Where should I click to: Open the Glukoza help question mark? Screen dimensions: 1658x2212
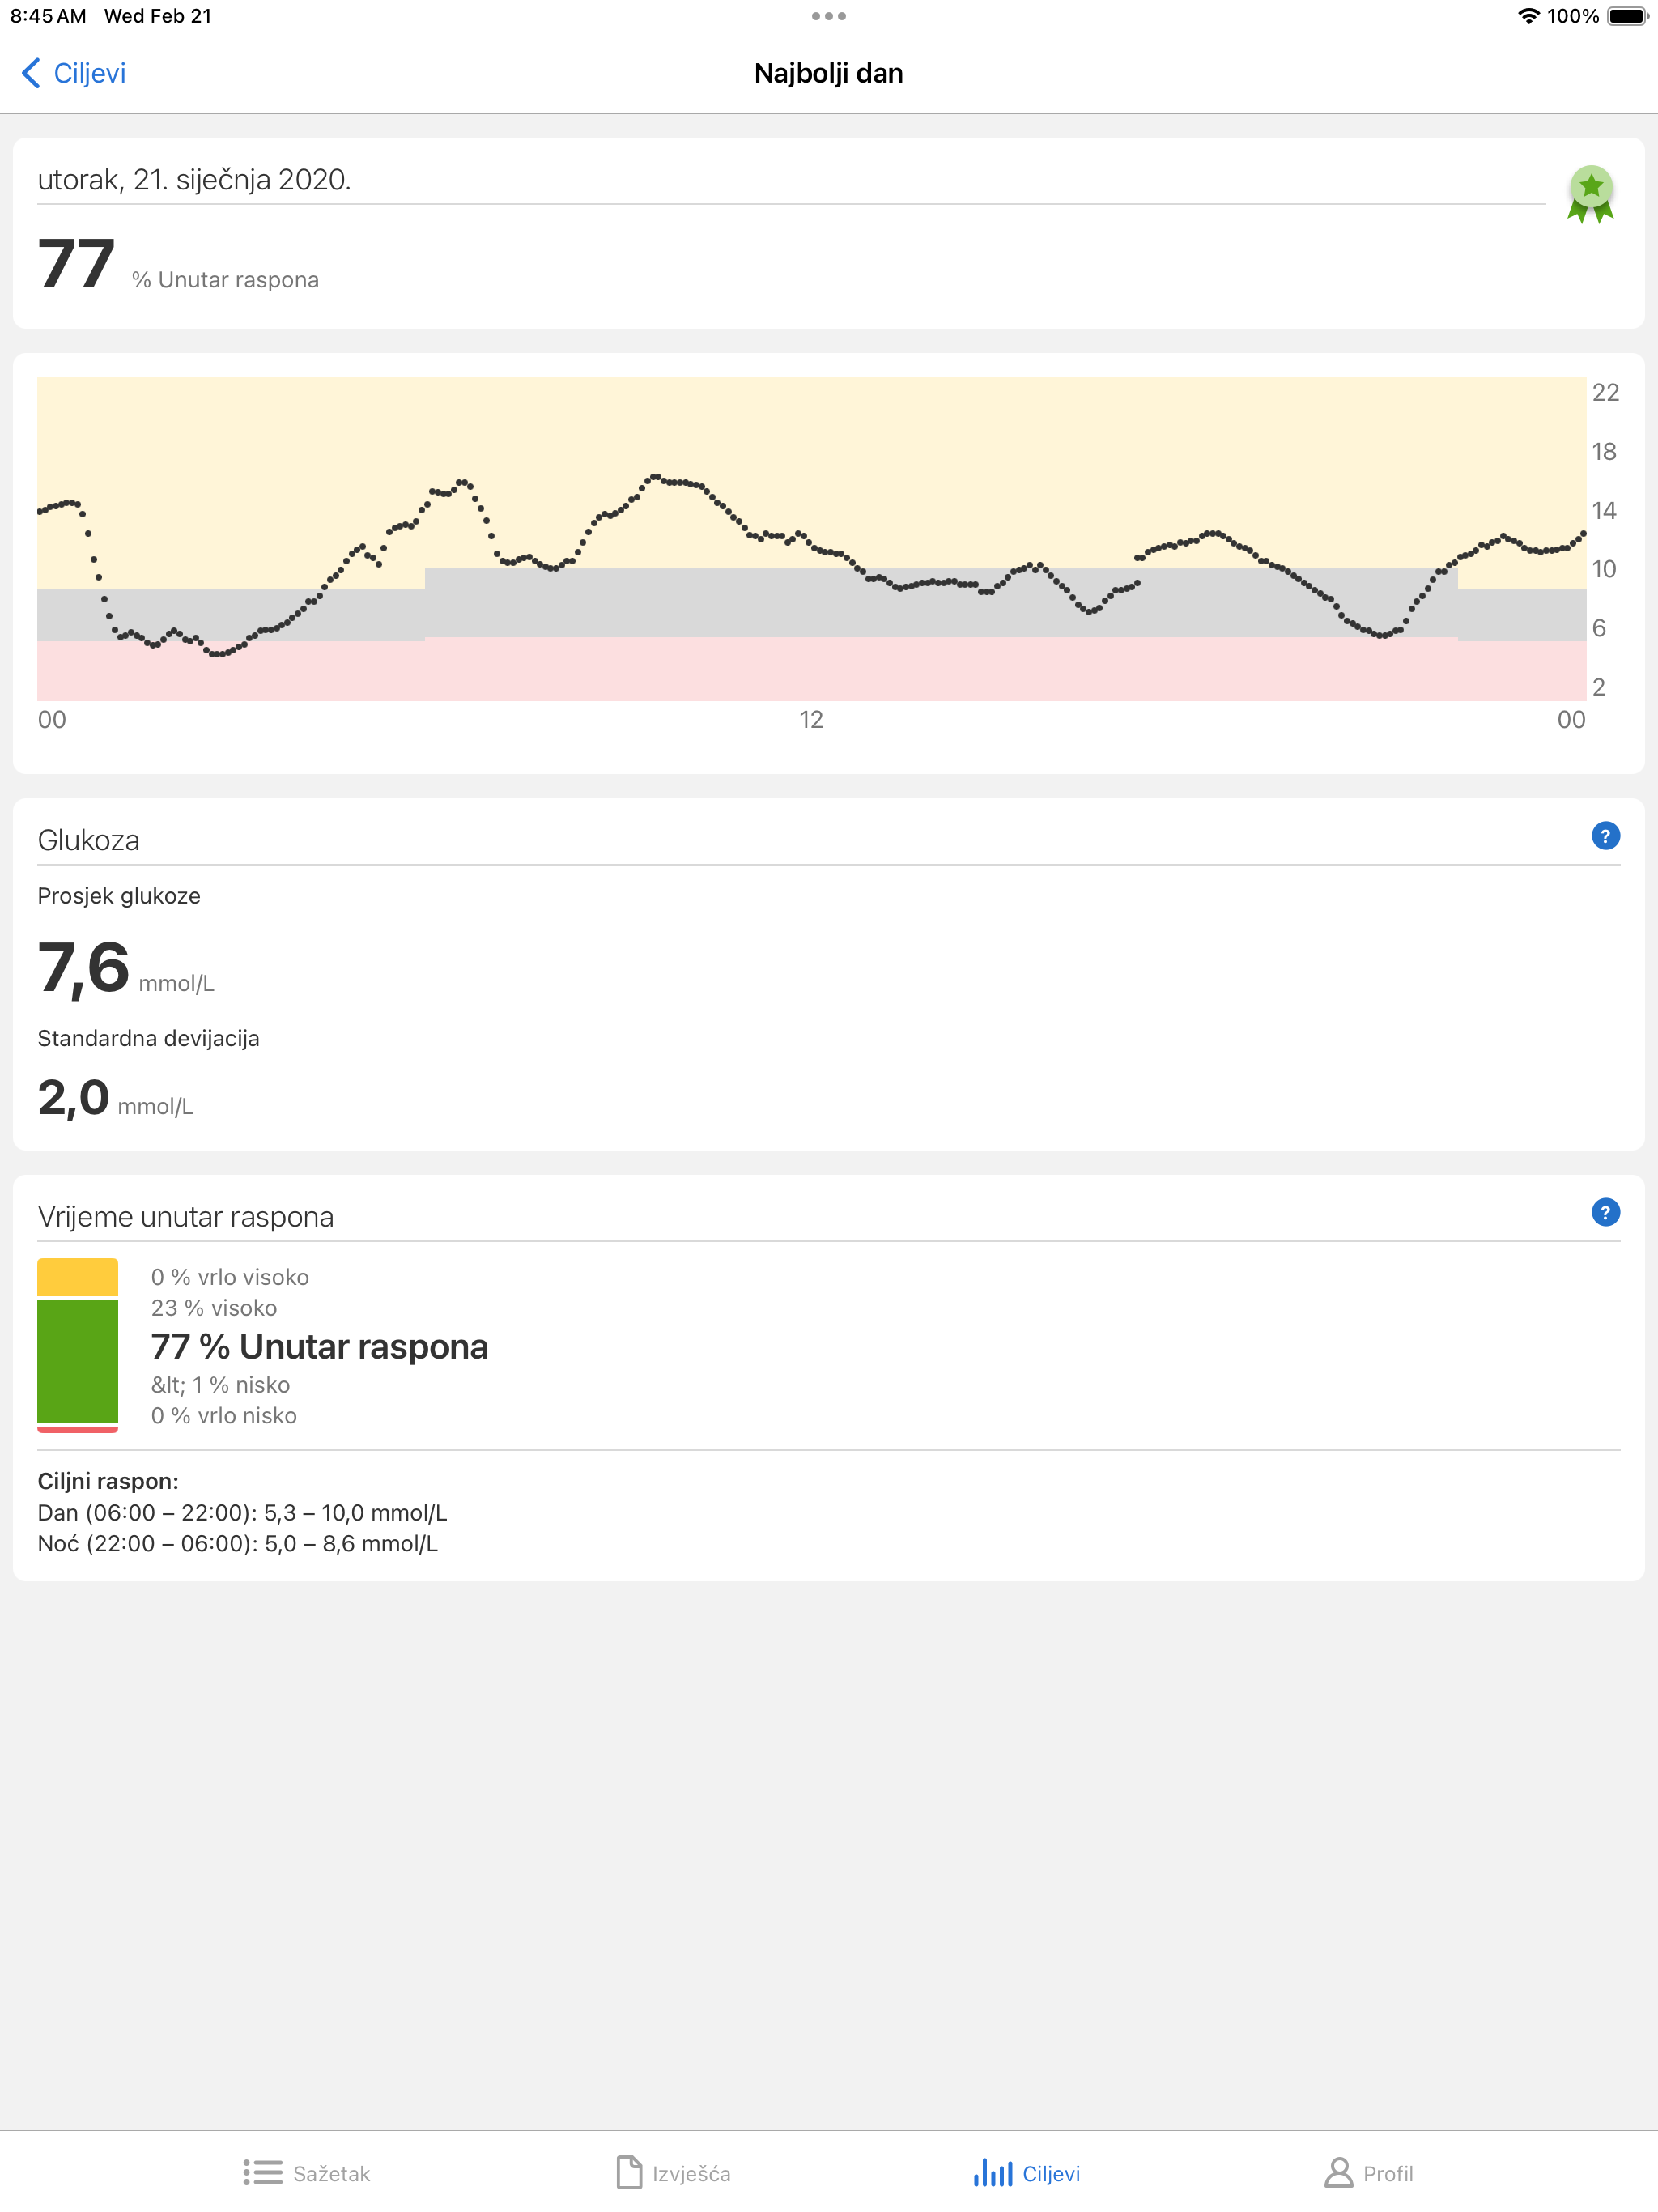(1605, 836)
